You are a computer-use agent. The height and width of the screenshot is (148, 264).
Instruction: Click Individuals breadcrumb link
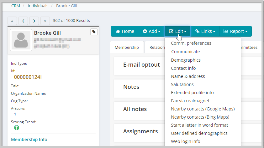point(38,6)
